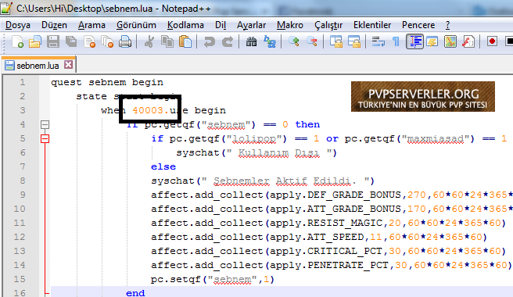This screenshot has height=297, width=513.
Task: Click apply.DEF_GRADE_BONUS on line 9
Action: point(335,195)
